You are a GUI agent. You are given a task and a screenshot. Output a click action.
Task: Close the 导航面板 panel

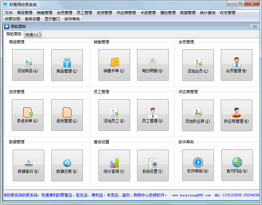(255, 26)
